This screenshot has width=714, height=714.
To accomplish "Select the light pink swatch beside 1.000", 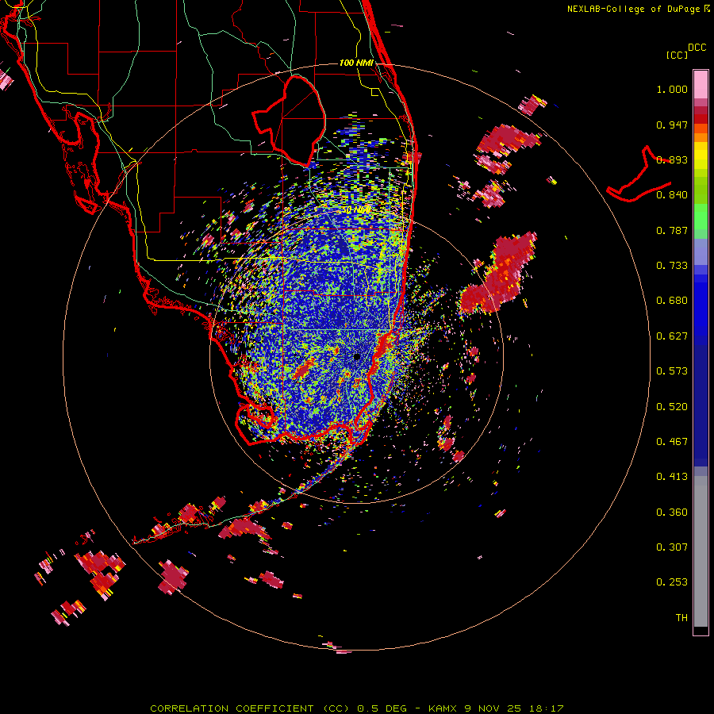I will tap(701, 85).
